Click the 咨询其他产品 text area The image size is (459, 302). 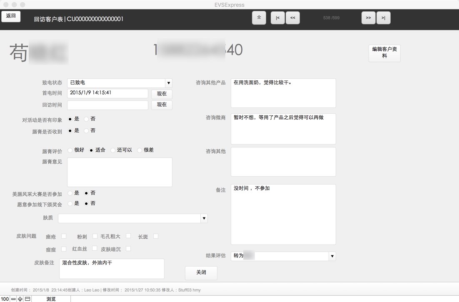(x=283, y=93)
